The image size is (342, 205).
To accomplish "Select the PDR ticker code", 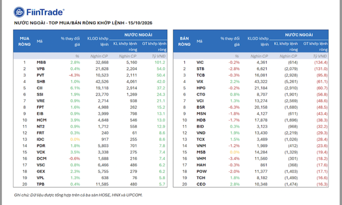I will pos(41,146).
